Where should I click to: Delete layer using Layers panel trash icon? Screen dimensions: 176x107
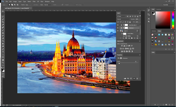click(x=137, y=38)
